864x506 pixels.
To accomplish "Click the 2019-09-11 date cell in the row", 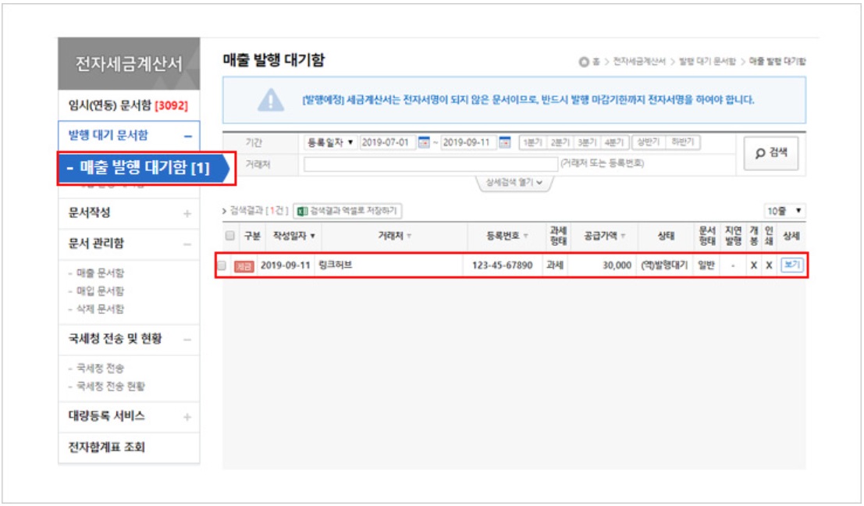I will 286,265.
